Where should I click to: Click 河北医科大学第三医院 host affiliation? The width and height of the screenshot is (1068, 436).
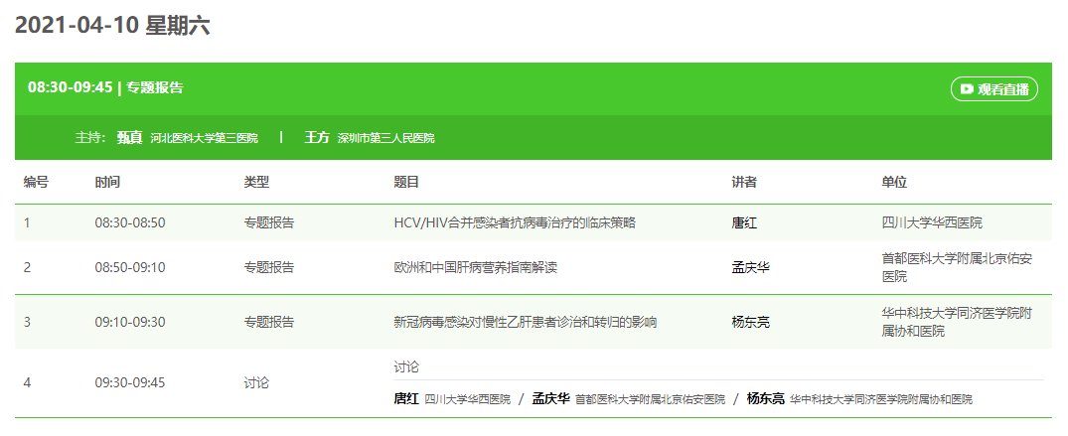[204, 138]
